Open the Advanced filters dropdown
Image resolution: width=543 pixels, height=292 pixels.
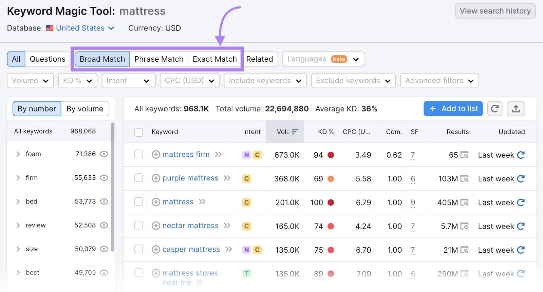[x=439, y=81]
